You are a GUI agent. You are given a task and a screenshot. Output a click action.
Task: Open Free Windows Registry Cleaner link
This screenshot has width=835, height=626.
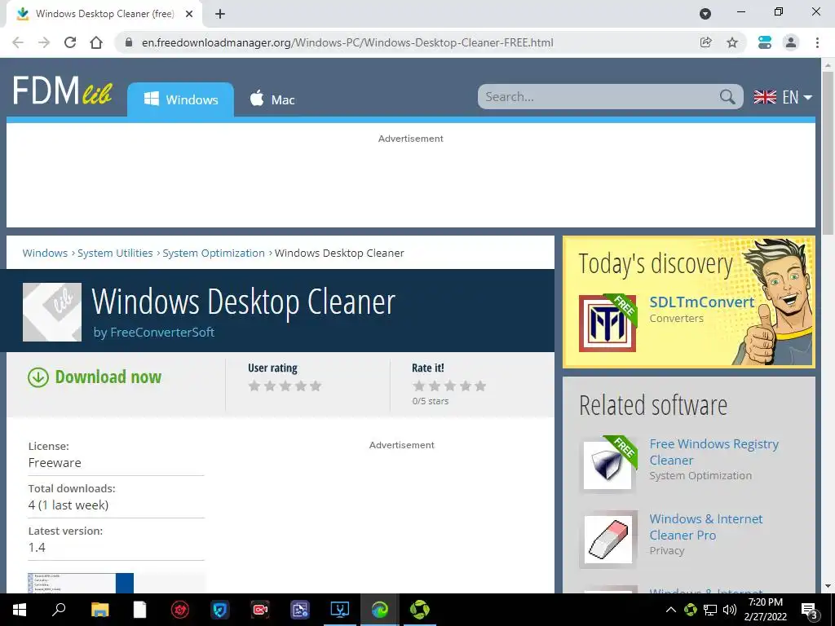tap(714, 452)
